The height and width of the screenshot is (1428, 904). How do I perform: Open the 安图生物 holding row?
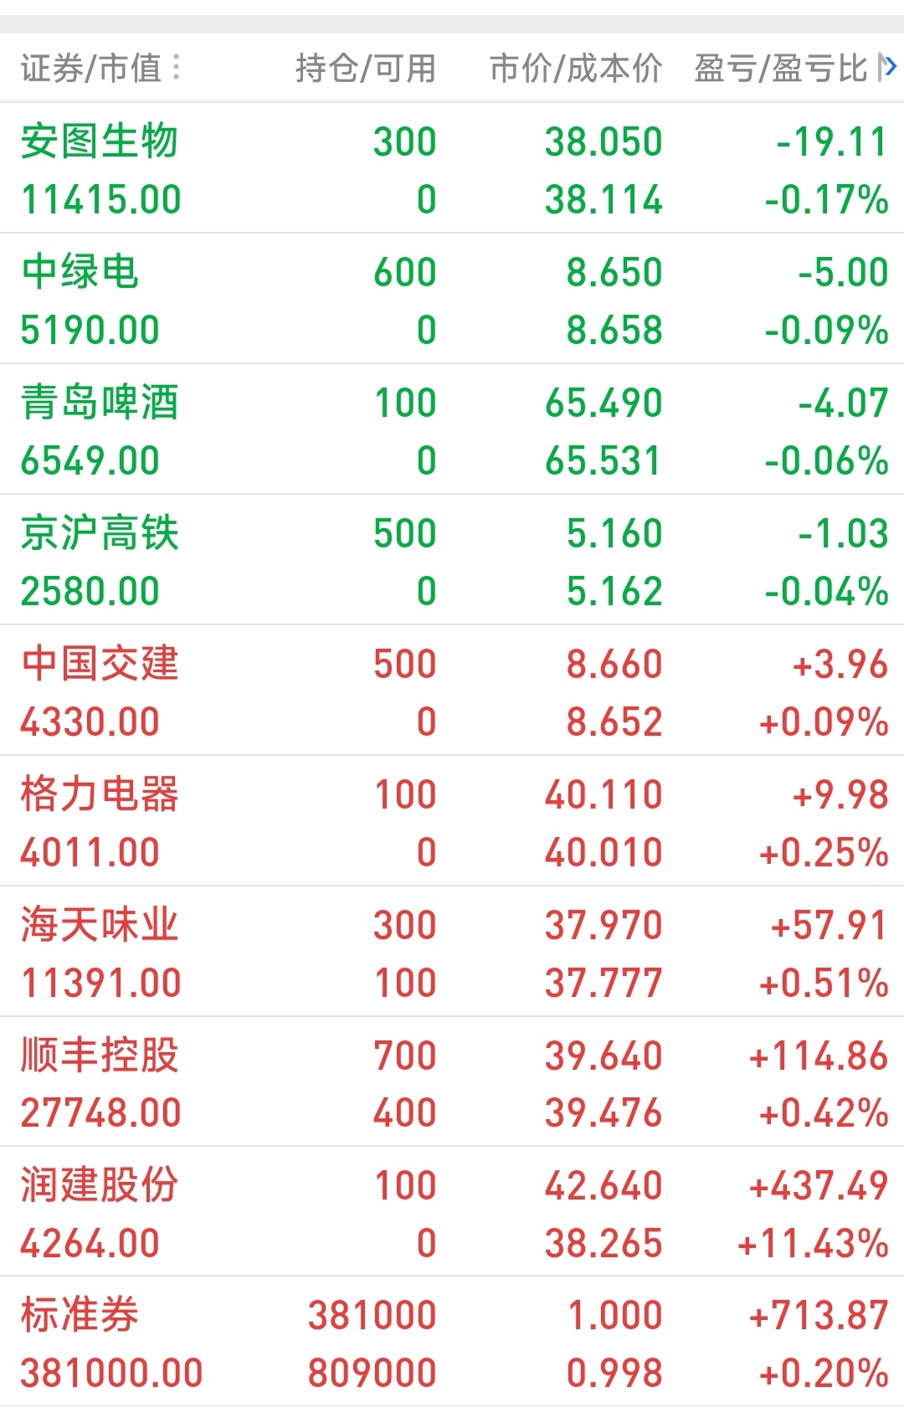pos(452,168)
